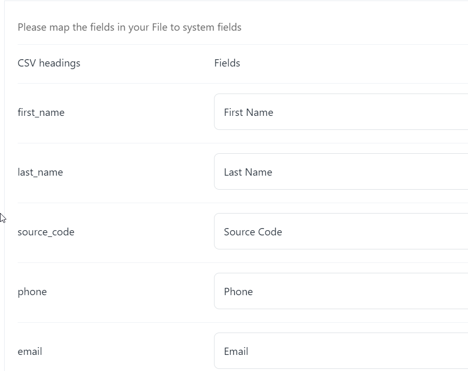Click the 'CSV headings' column header

pos(49,63)
